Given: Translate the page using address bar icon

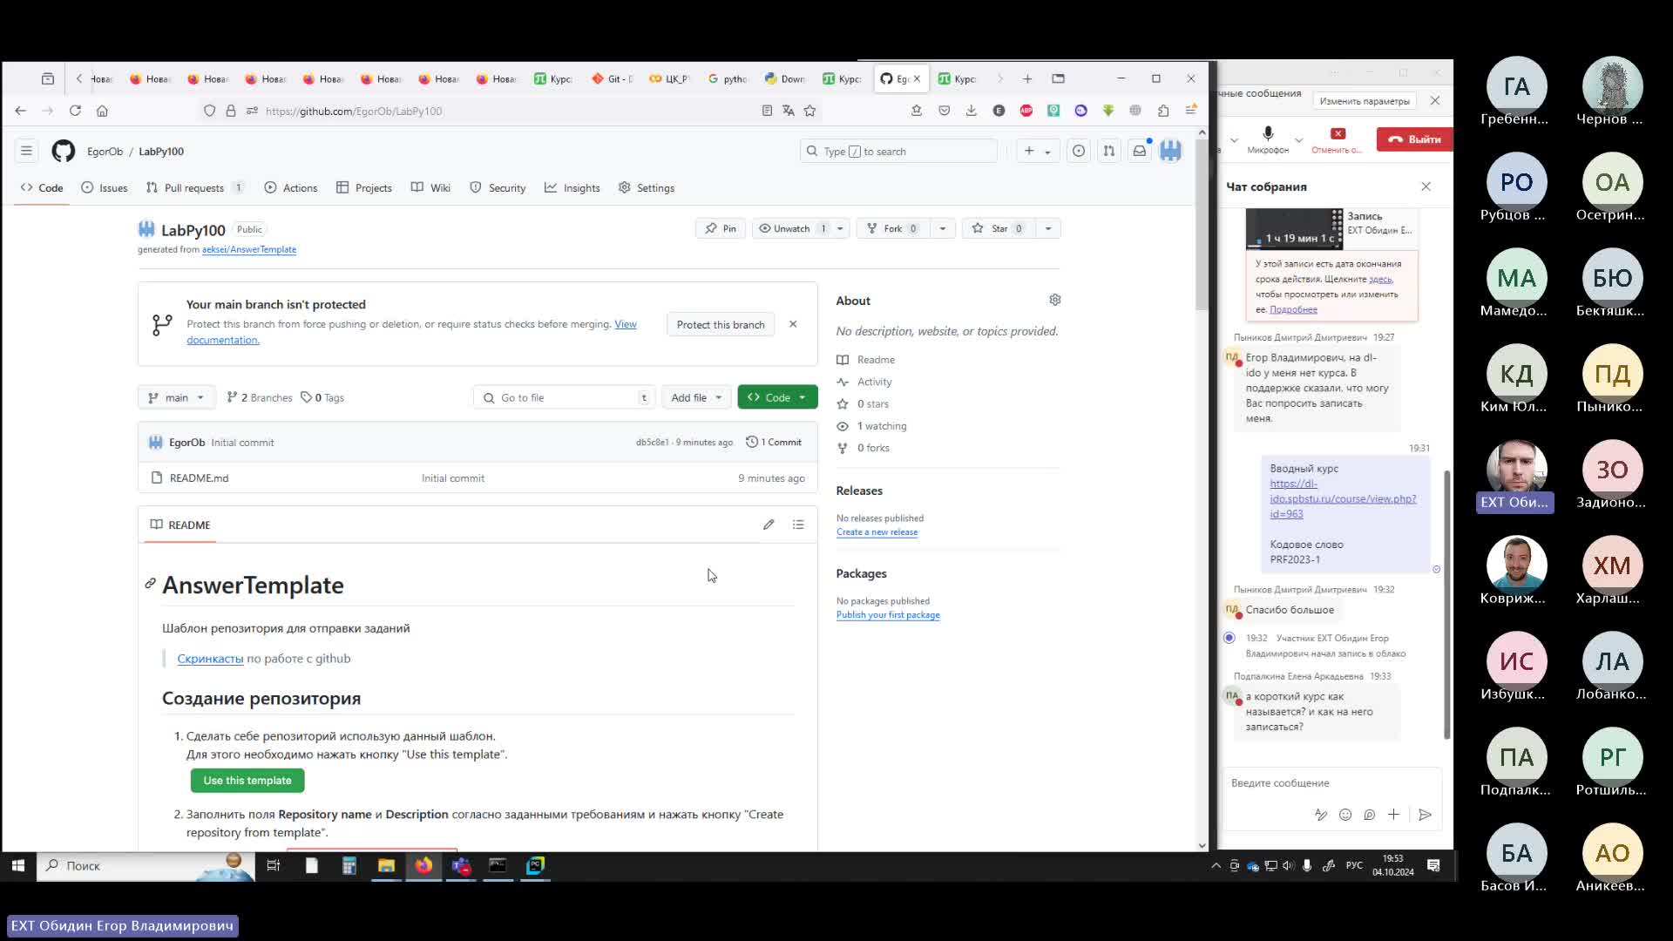Looking at the screenshot, I should pos(789,111).
